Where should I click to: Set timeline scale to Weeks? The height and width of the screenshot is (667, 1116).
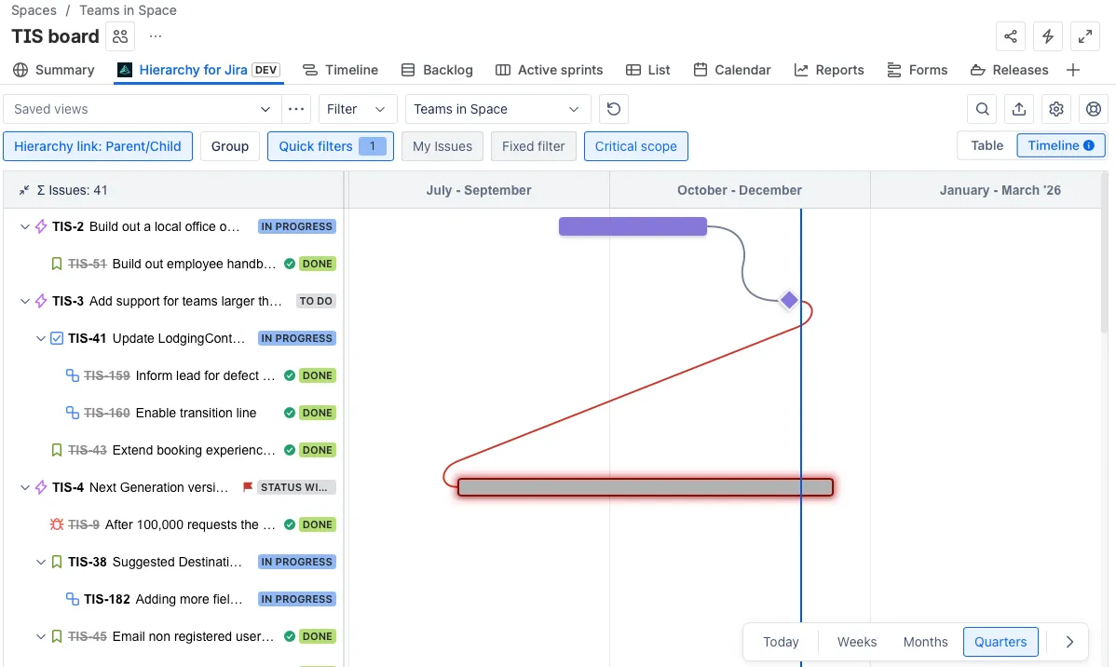coord(857,641)
